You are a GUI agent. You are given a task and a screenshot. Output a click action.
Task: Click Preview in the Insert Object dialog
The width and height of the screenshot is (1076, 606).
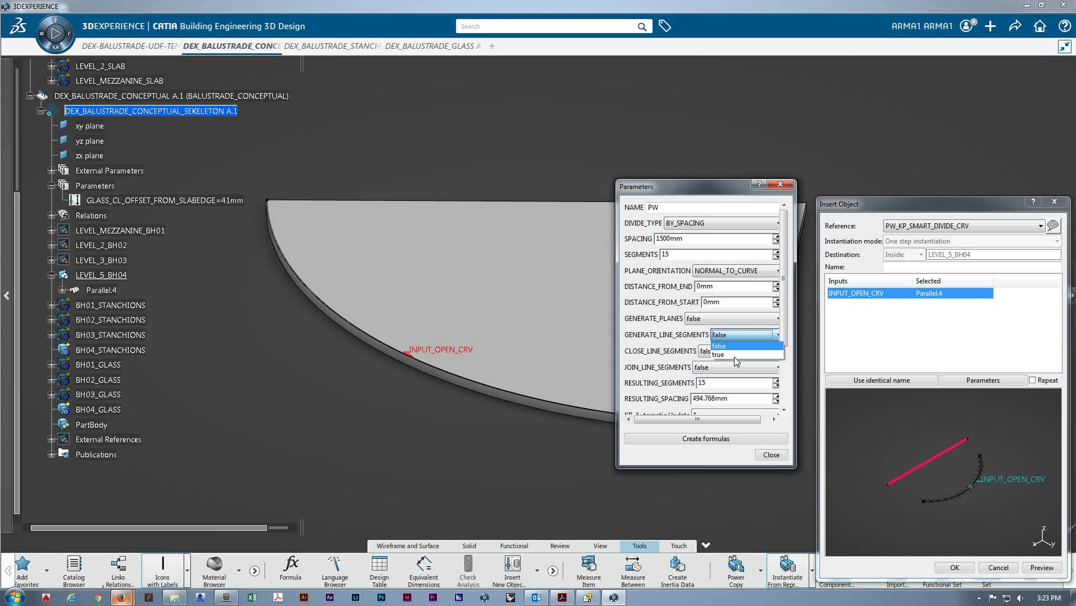tap(1041, 567)
